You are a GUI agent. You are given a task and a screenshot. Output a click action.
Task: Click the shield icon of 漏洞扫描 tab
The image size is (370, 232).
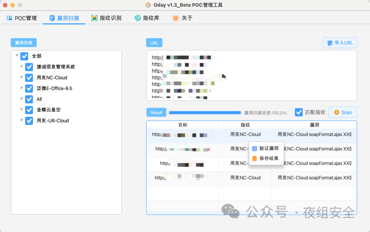pos(52,18)
